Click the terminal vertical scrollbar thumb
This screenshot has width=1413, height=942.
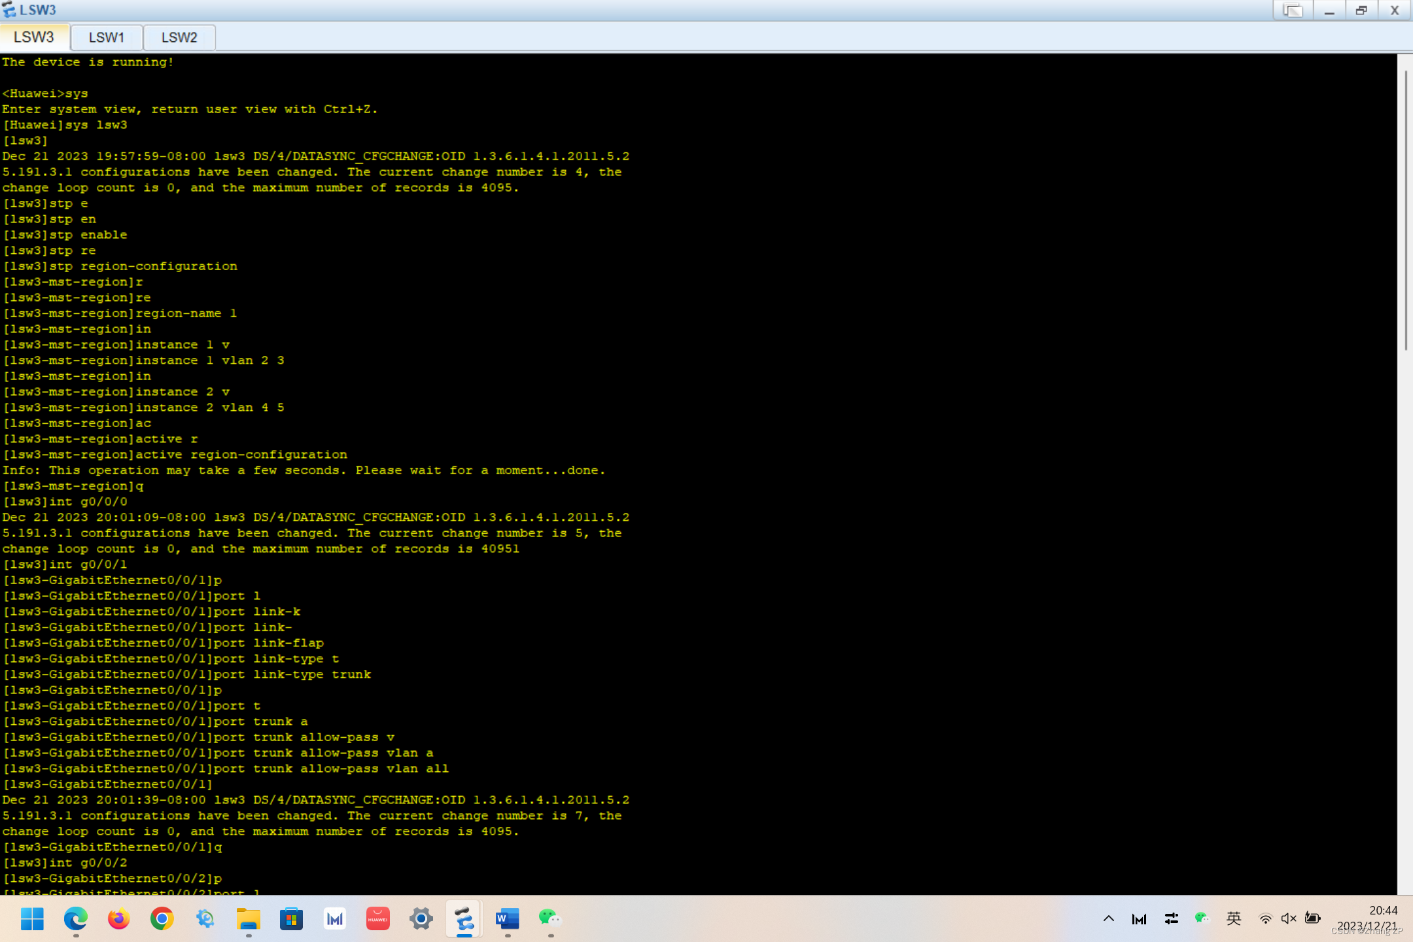point(1405,209)
